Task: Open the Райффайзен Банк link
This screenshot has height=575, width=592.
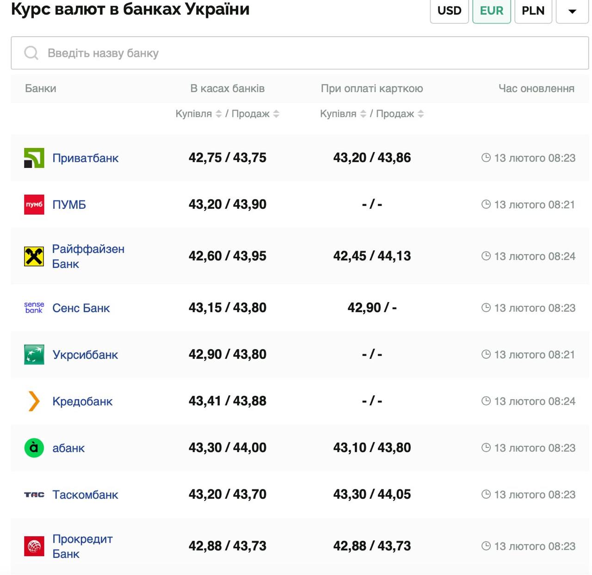Action: click(88, 256)
